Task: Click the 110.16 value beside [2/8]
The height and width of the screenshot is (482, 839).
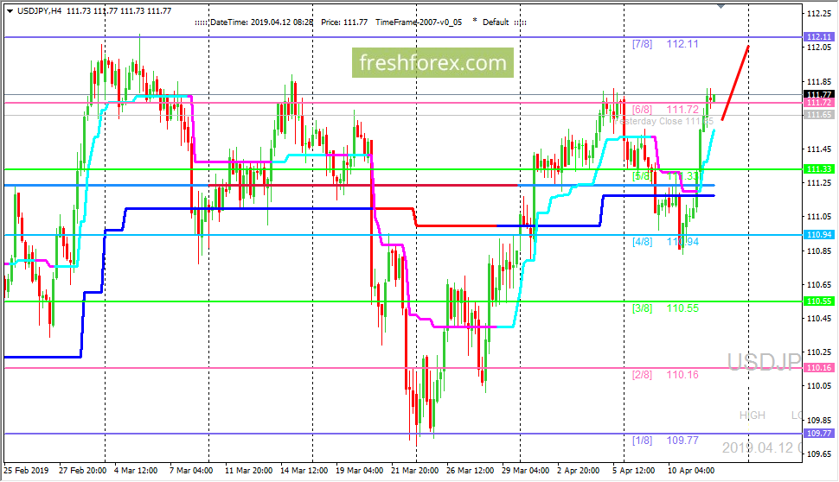Action: [682, 375]
